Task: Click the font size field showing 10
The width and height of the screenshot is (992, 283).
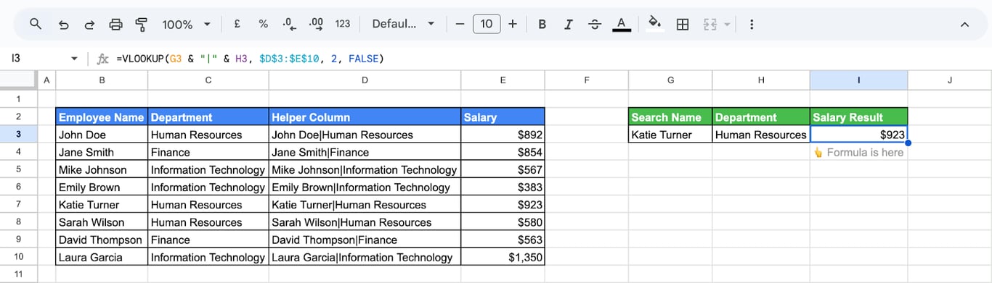Action: click(x=487, y=24)
